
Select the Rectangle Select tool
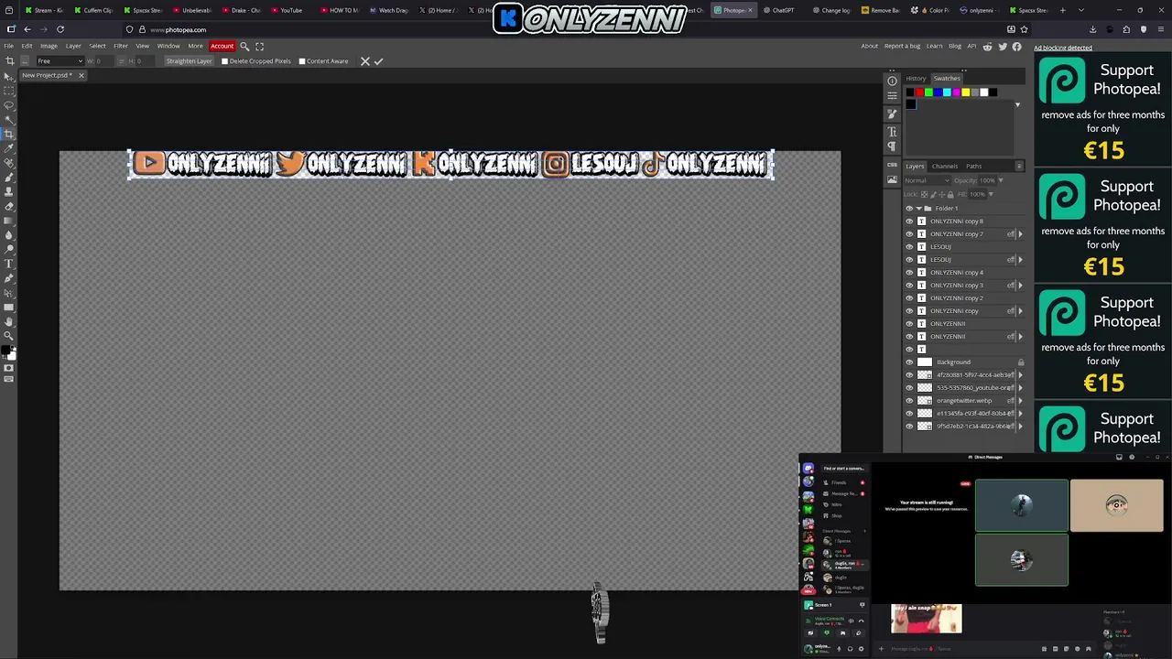9,91
